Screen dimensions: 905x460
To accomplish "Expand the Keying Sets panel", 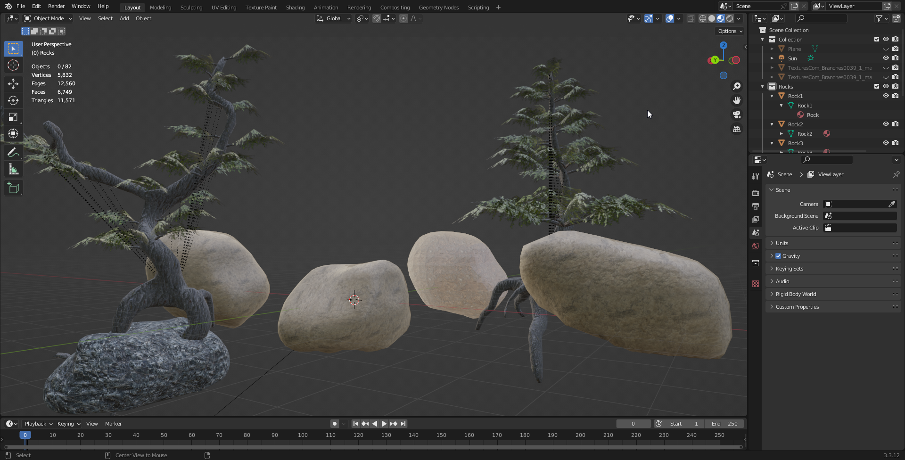I will [x=833, y=269].
